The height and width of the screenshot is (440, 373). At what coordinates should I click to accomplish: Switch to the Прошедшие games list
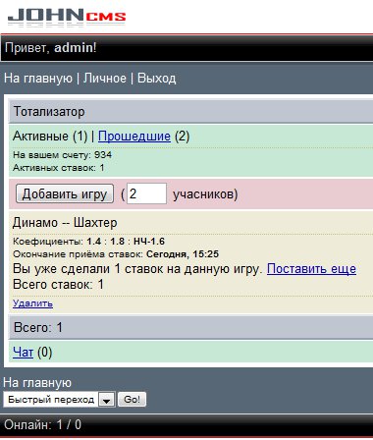(x=134, y=137)
